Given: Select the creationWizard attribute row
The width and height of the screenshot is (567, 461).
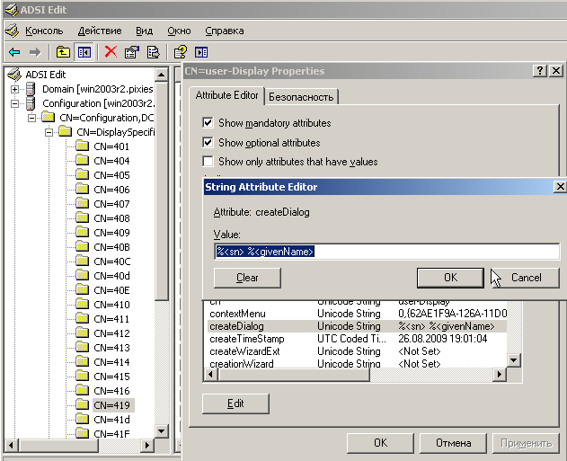Looking at the screenshot, I should (x=358, y=363).
